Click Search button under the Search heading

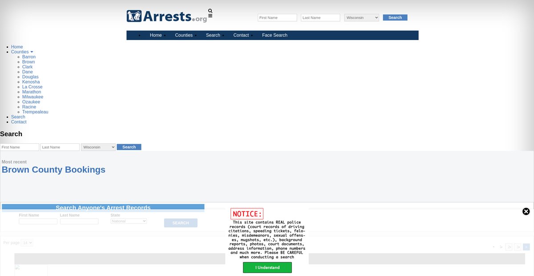[x=129, y=147]
